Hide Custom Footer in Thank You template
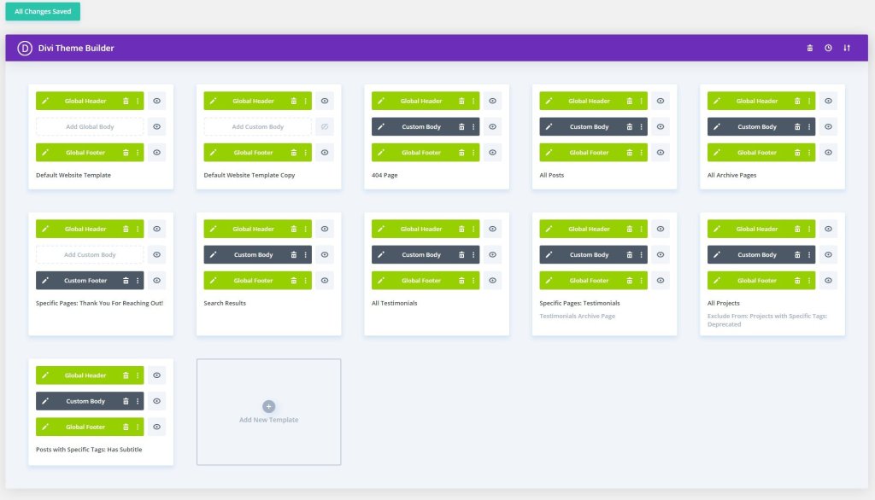Viewport: 875px width, 500px height. pos(157,281)
